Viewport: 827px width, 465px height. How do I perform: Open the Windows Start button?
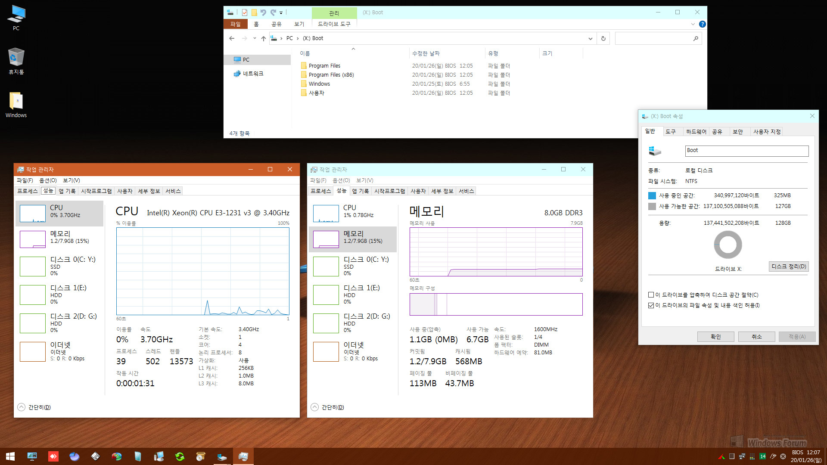10,456
